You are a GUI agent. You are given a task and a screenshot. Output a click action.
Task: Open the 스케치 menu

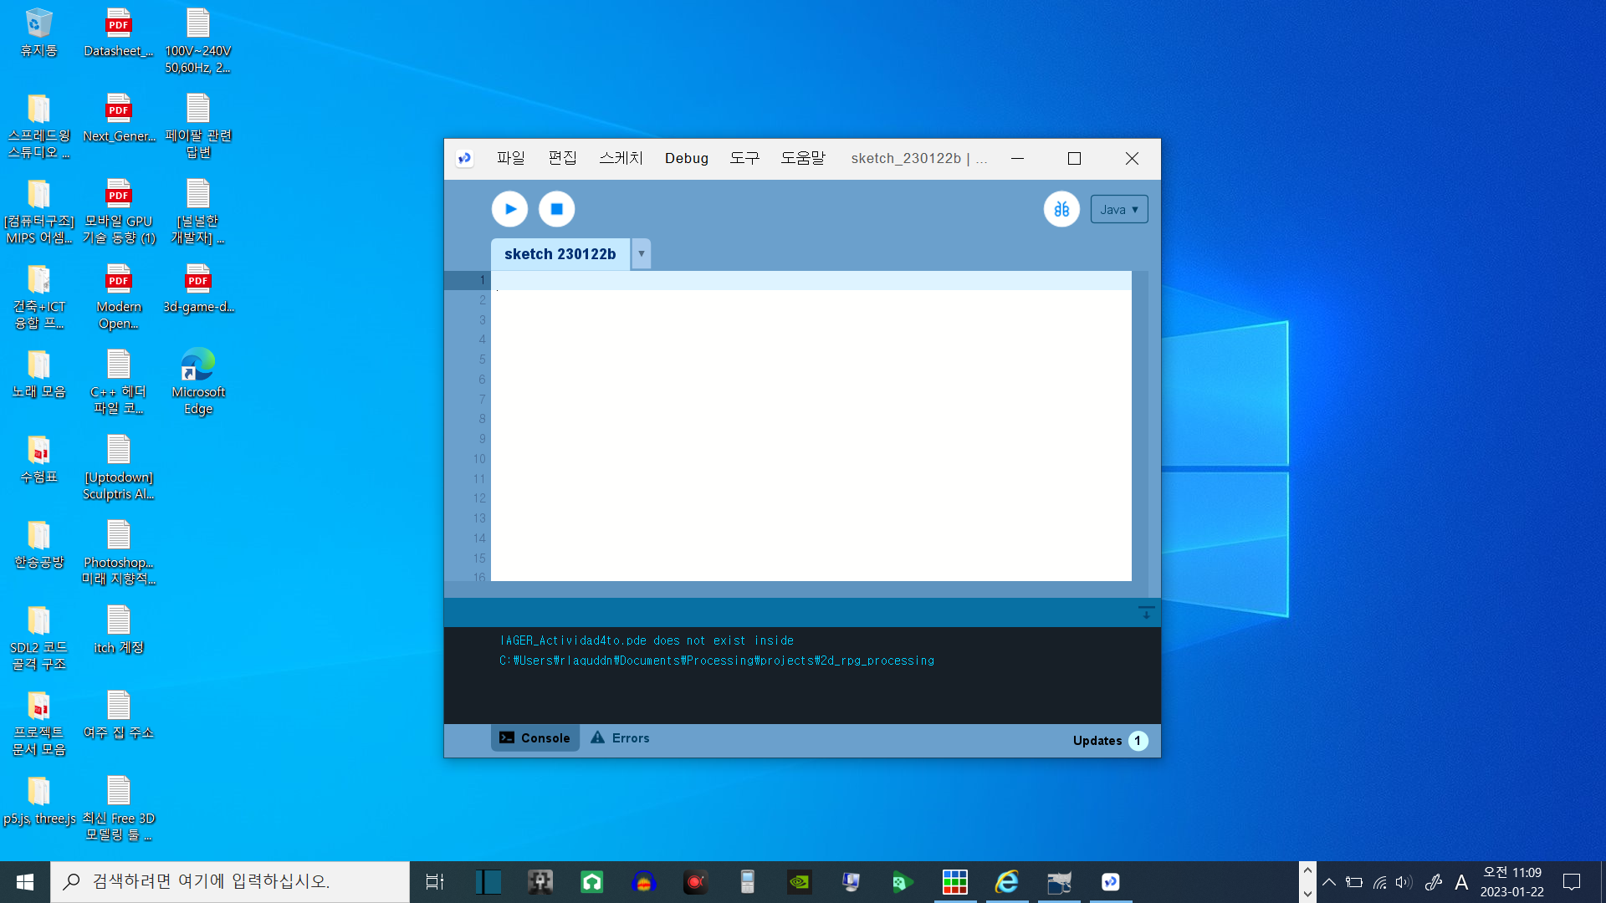[x=621, y=158]
